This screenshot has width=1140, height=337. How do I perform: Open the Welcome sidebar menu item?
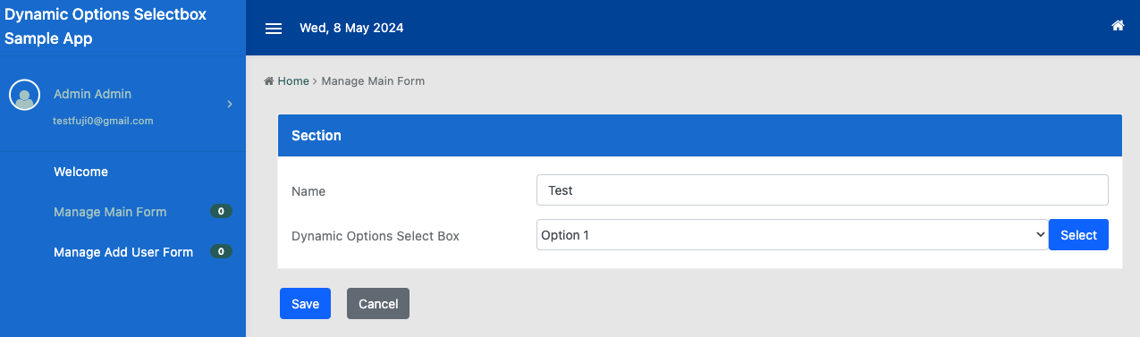tap(80, 172)
